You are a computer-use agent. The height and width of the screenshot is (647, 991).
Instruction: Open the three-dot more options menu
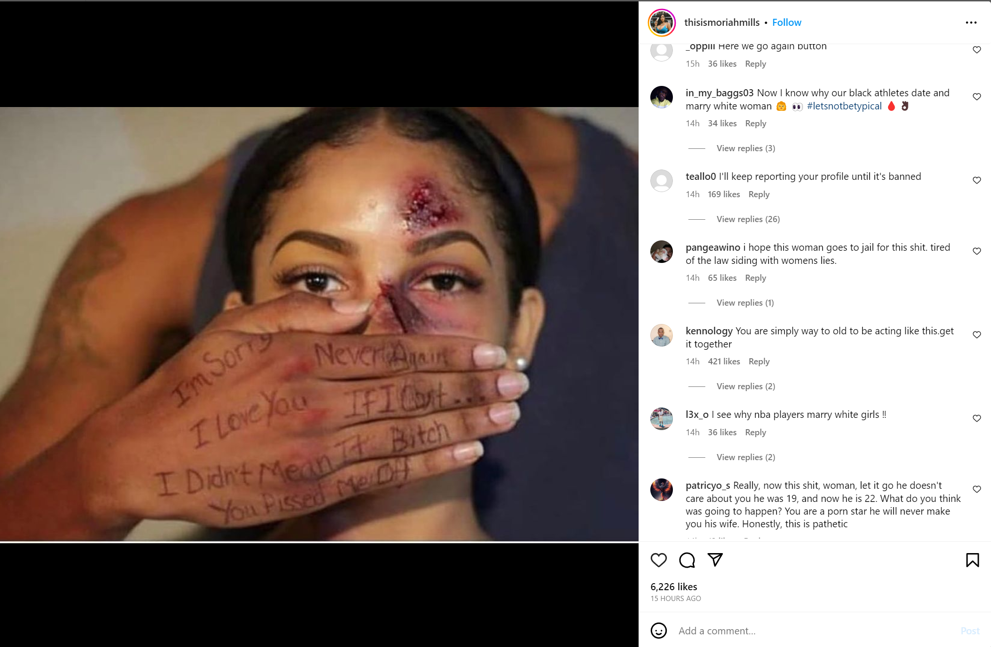971,23
